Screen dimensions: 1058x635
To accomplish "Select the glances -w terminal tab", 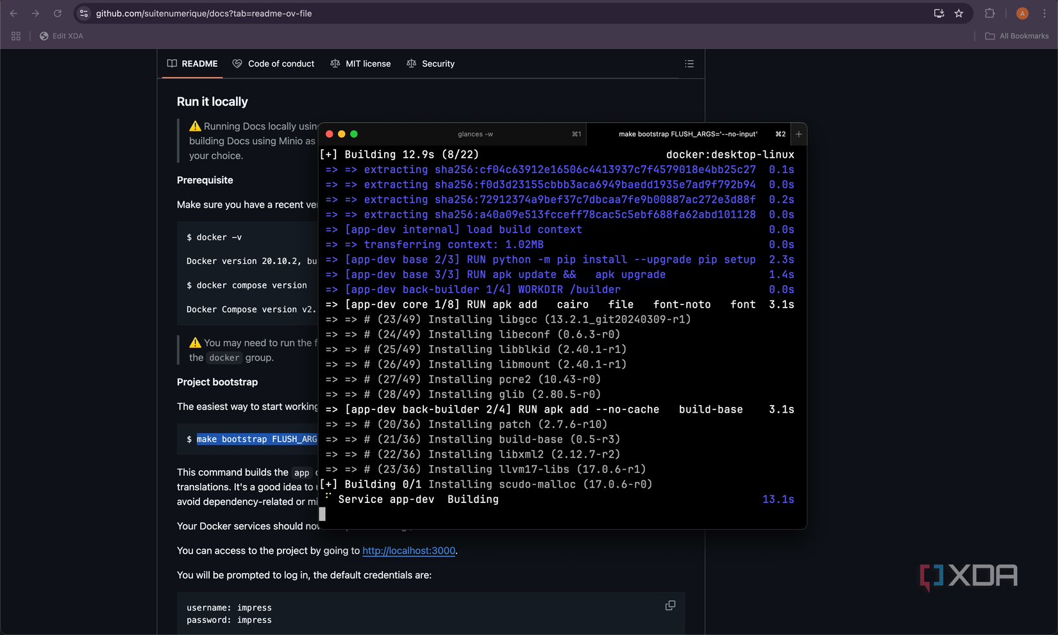I will point(476,134).
